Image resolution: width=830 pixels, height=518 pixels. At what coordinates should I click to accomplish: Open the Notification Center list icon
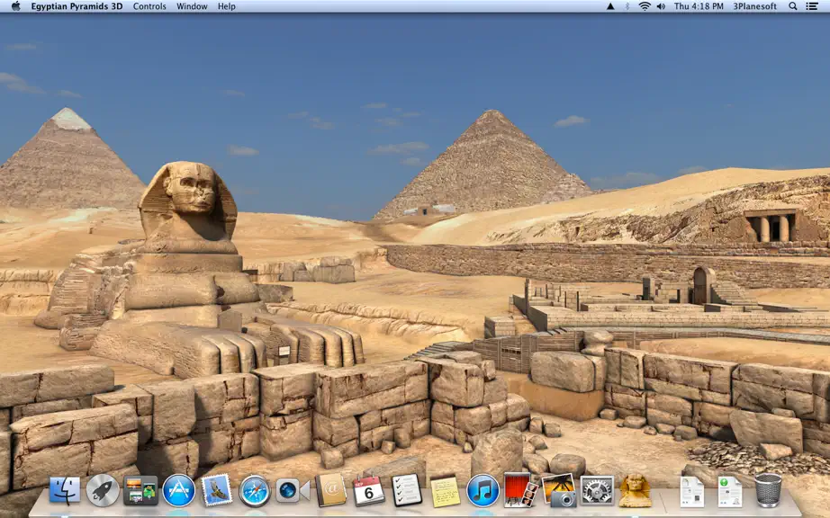[812, 6]
